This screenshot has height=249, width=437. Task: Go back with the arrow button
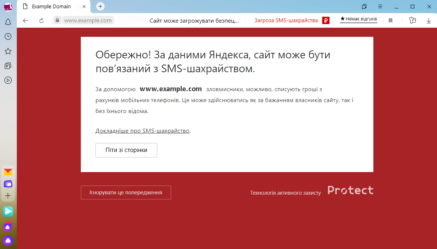(26, 20)
